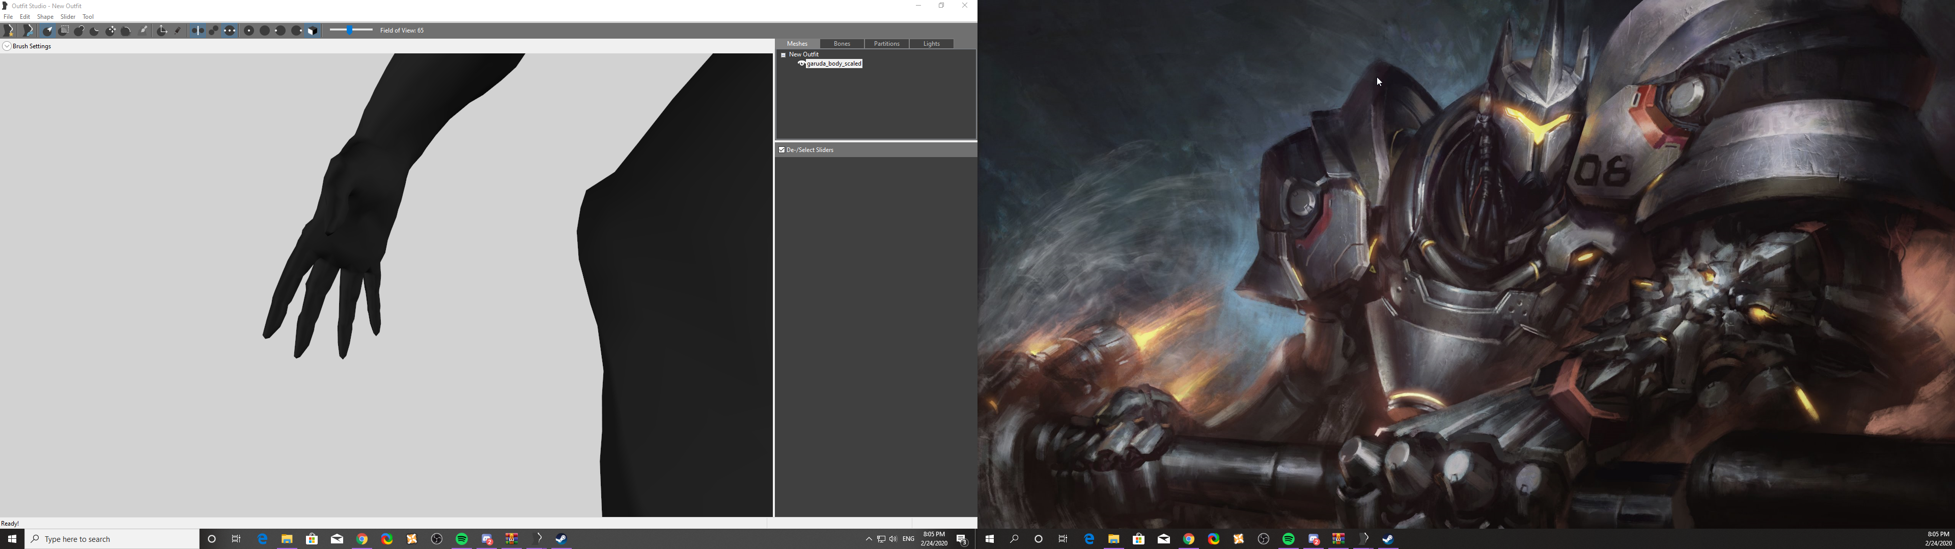Toggle X-Mirror brush option

tap(198, 30)
